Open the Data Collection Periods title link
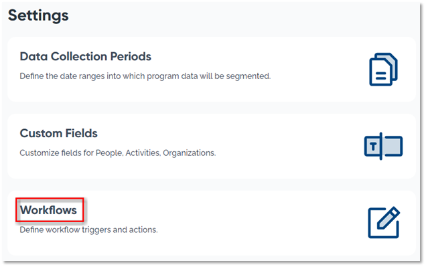The width and height of the screenshot is (426, 267). [x=85, y=56]
